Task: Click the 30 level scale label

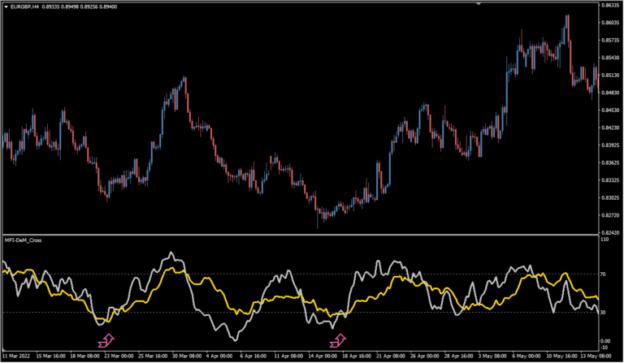Action: [604, 312]
